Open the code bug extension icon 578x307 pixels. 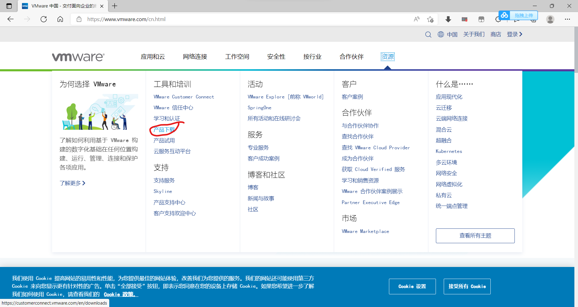[465, 19]
